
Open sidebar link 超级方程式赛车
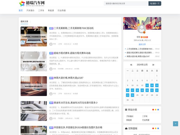point(140,52)
